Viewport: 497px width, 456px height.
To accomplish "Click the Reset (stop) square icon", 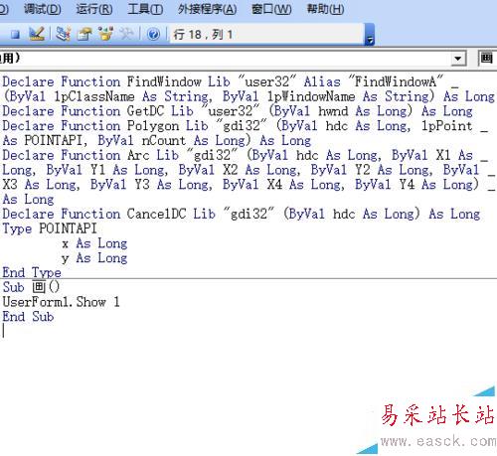I will (x=15, y=35).
